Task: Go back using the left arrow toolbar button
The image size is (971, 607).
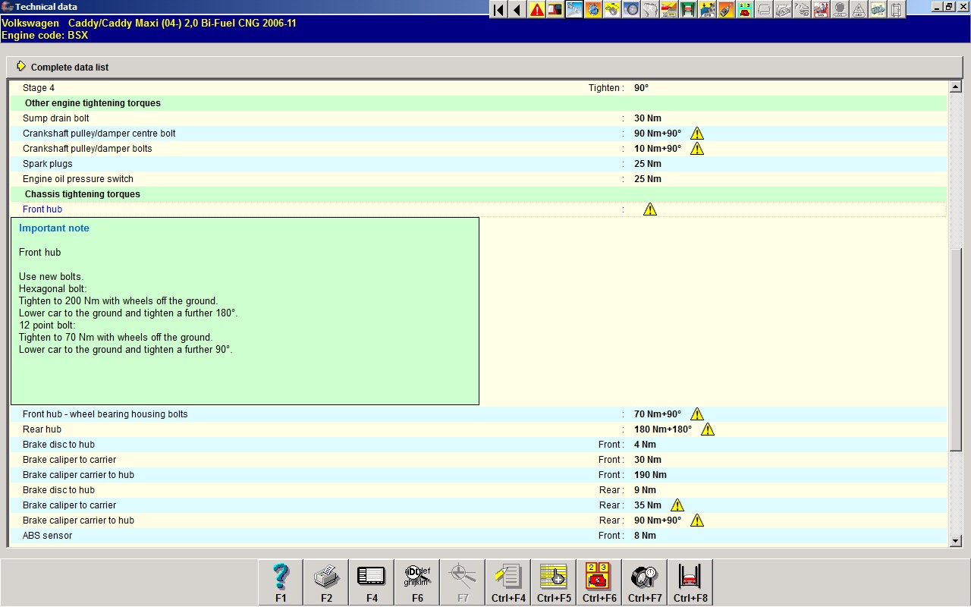Action: tap(517, 10)
